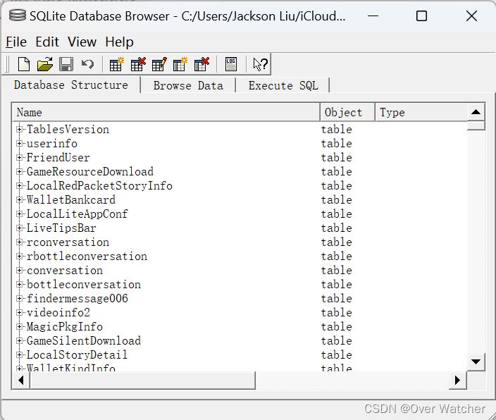Select the conversation table row
Screen dimensions: 496x420
[x=240, y=271]
